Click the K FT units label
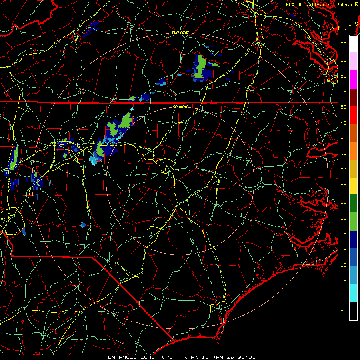Screen dimensions: 360x360 point(338,28)
